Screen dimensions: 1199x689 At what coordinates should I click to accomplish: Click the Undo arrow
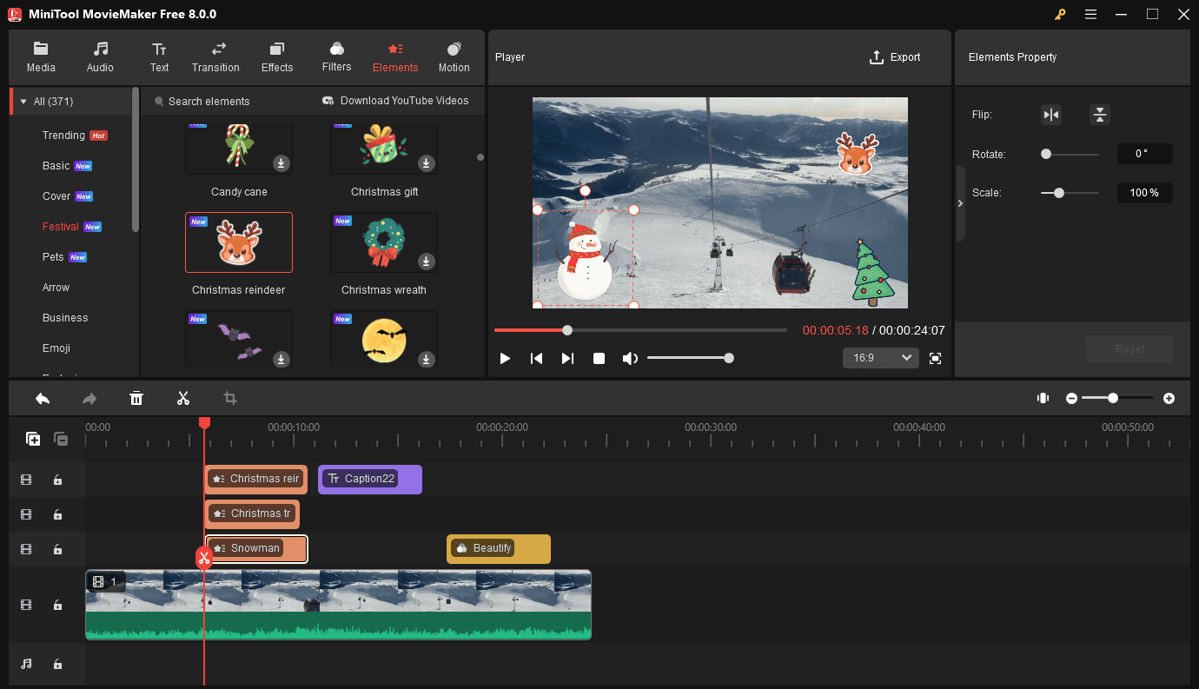point(43,398)
